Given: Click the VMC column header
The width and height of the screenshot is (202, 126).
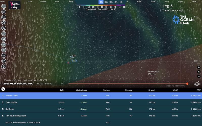Looking at the screenshot, I should tap(175, 90).
